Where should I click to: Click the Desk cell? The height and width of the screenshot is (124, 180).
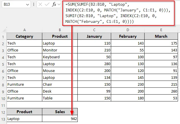(x=60, y=91)
